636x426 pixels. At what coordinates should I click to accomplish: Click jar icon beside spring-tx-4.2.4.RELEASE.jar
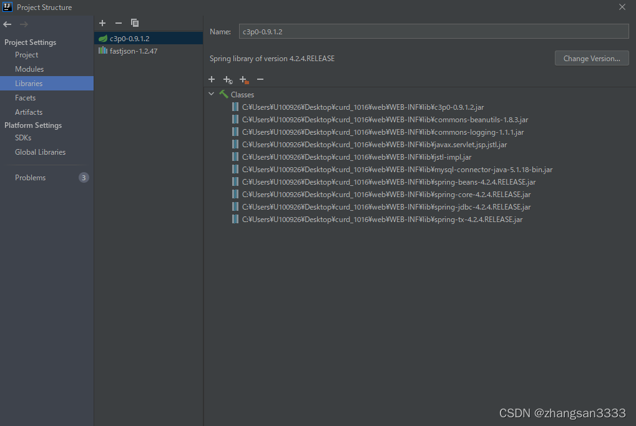(235, 219)
